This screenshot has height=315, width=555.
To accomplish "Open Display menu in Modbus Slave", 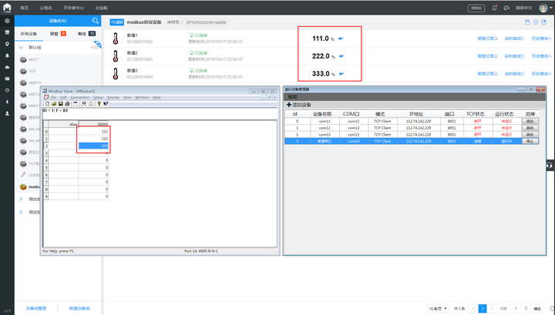I will coord(113,97).
